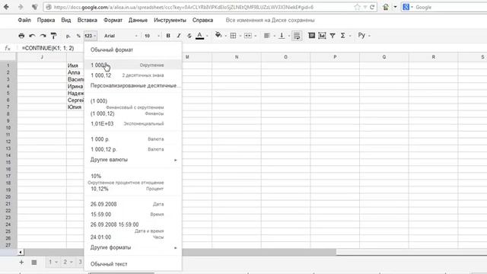
Task: Choose 1 000,12 р. currency format
Action: pos(133,149)
